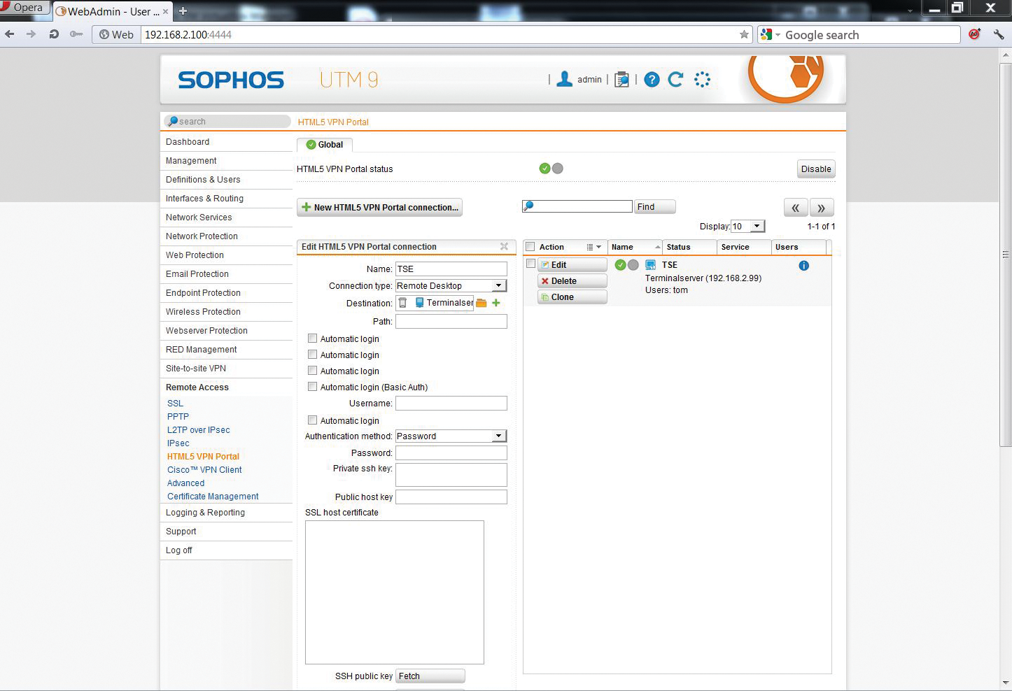
Task: Go to previous page with « button
Action: pyautogui.click(x=795, y=208)
